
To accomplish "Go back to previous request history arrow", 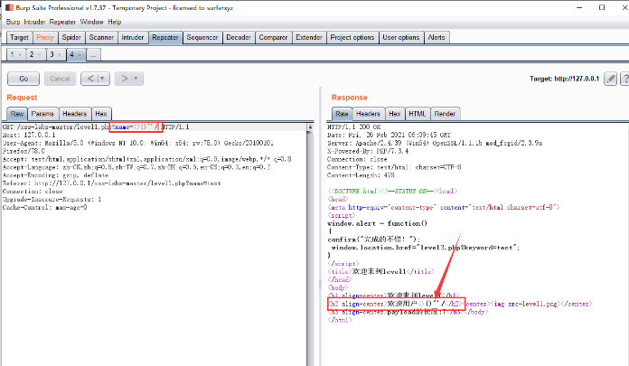I will pos(90,79).
